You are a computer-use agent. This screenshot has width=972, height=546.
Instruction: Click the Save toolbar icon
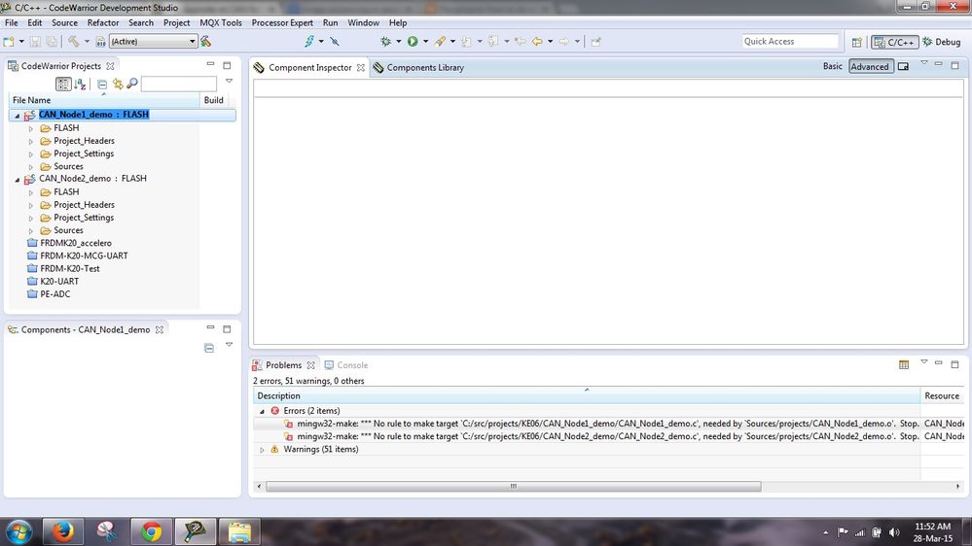click(35, 42)
